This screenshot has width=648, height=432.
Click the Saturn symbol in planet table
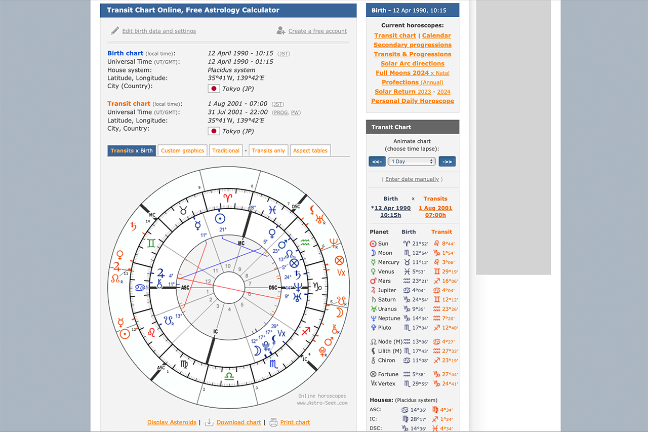(x=374, y=300)
